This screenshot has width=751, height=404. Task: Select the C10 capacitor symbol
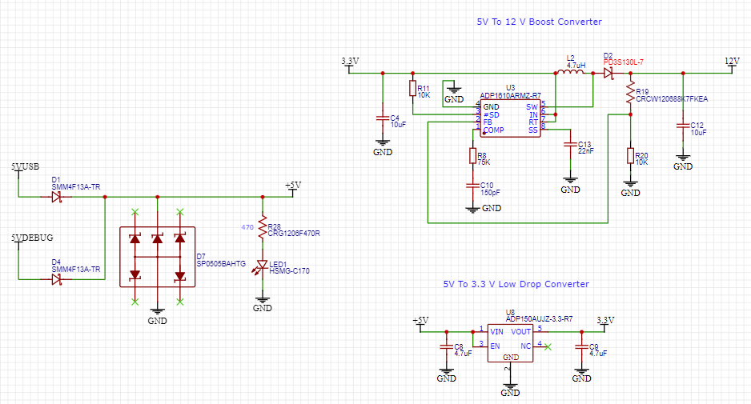(x=472, y=185)
